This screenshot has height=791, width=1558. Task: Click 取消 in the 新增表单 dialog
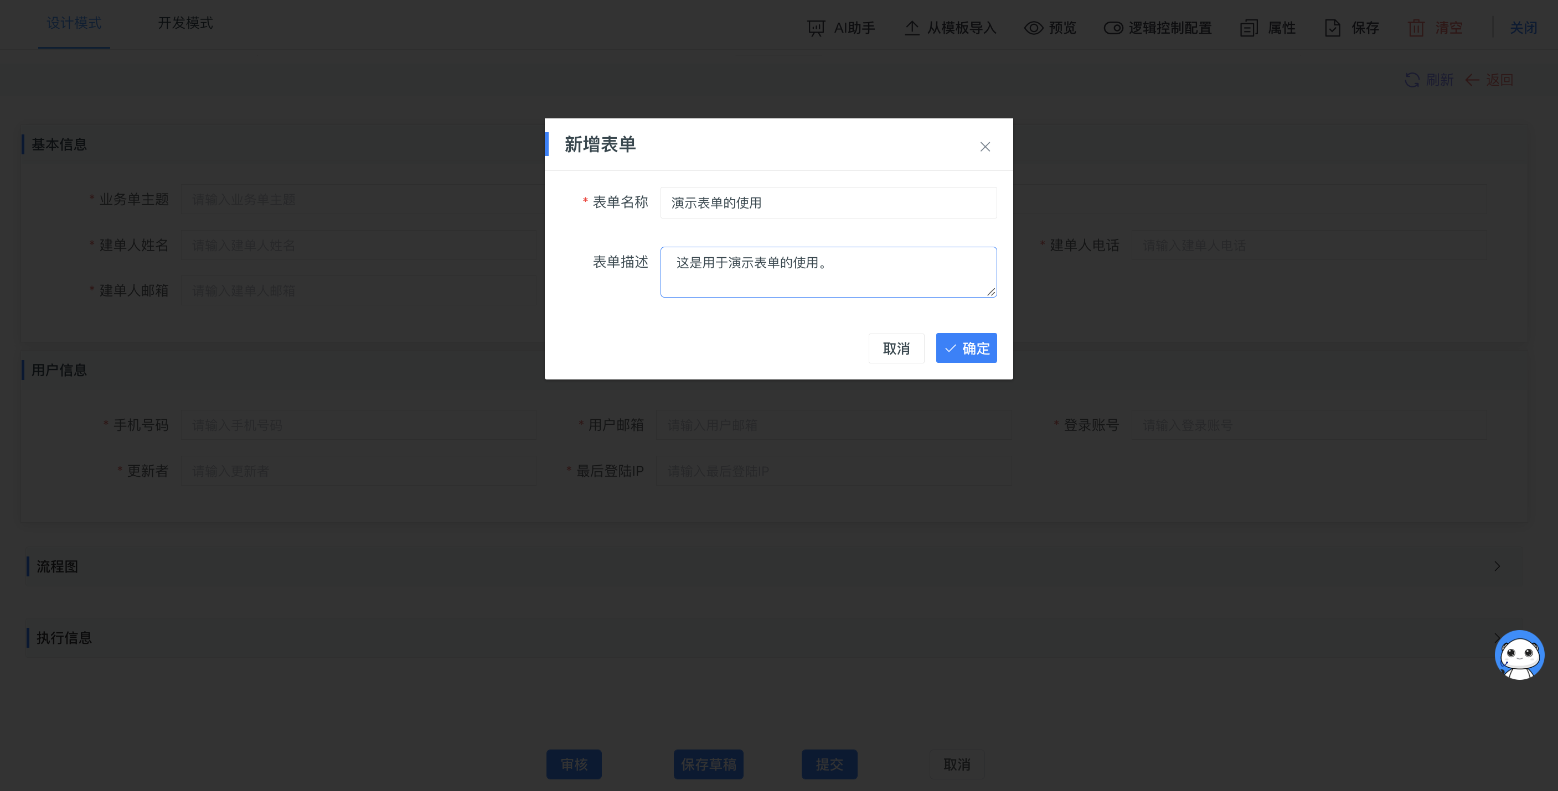(x=896, y=348)
